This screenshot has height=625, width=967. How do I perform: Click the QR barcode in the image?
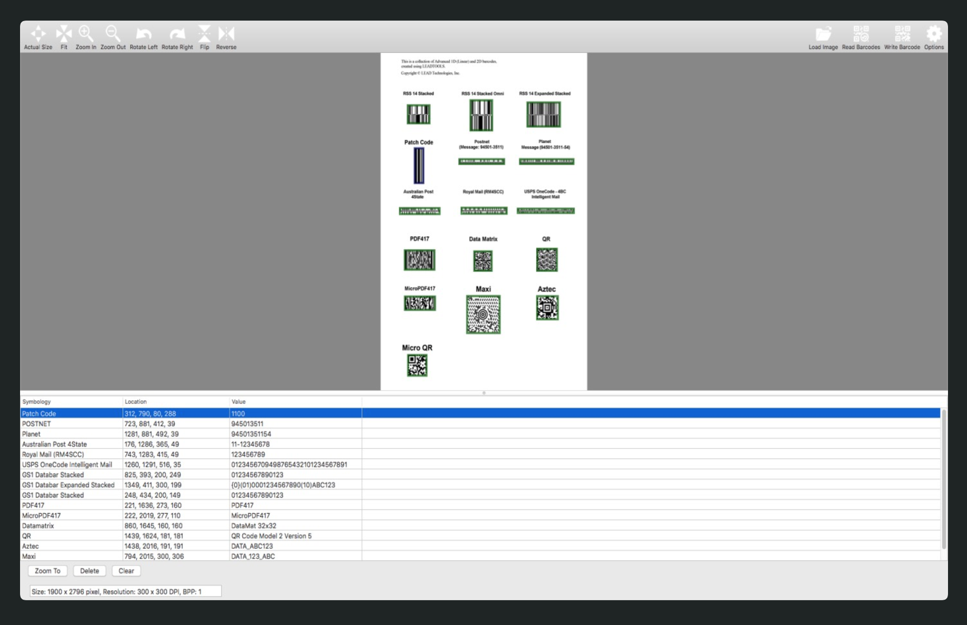click(547, 260)
